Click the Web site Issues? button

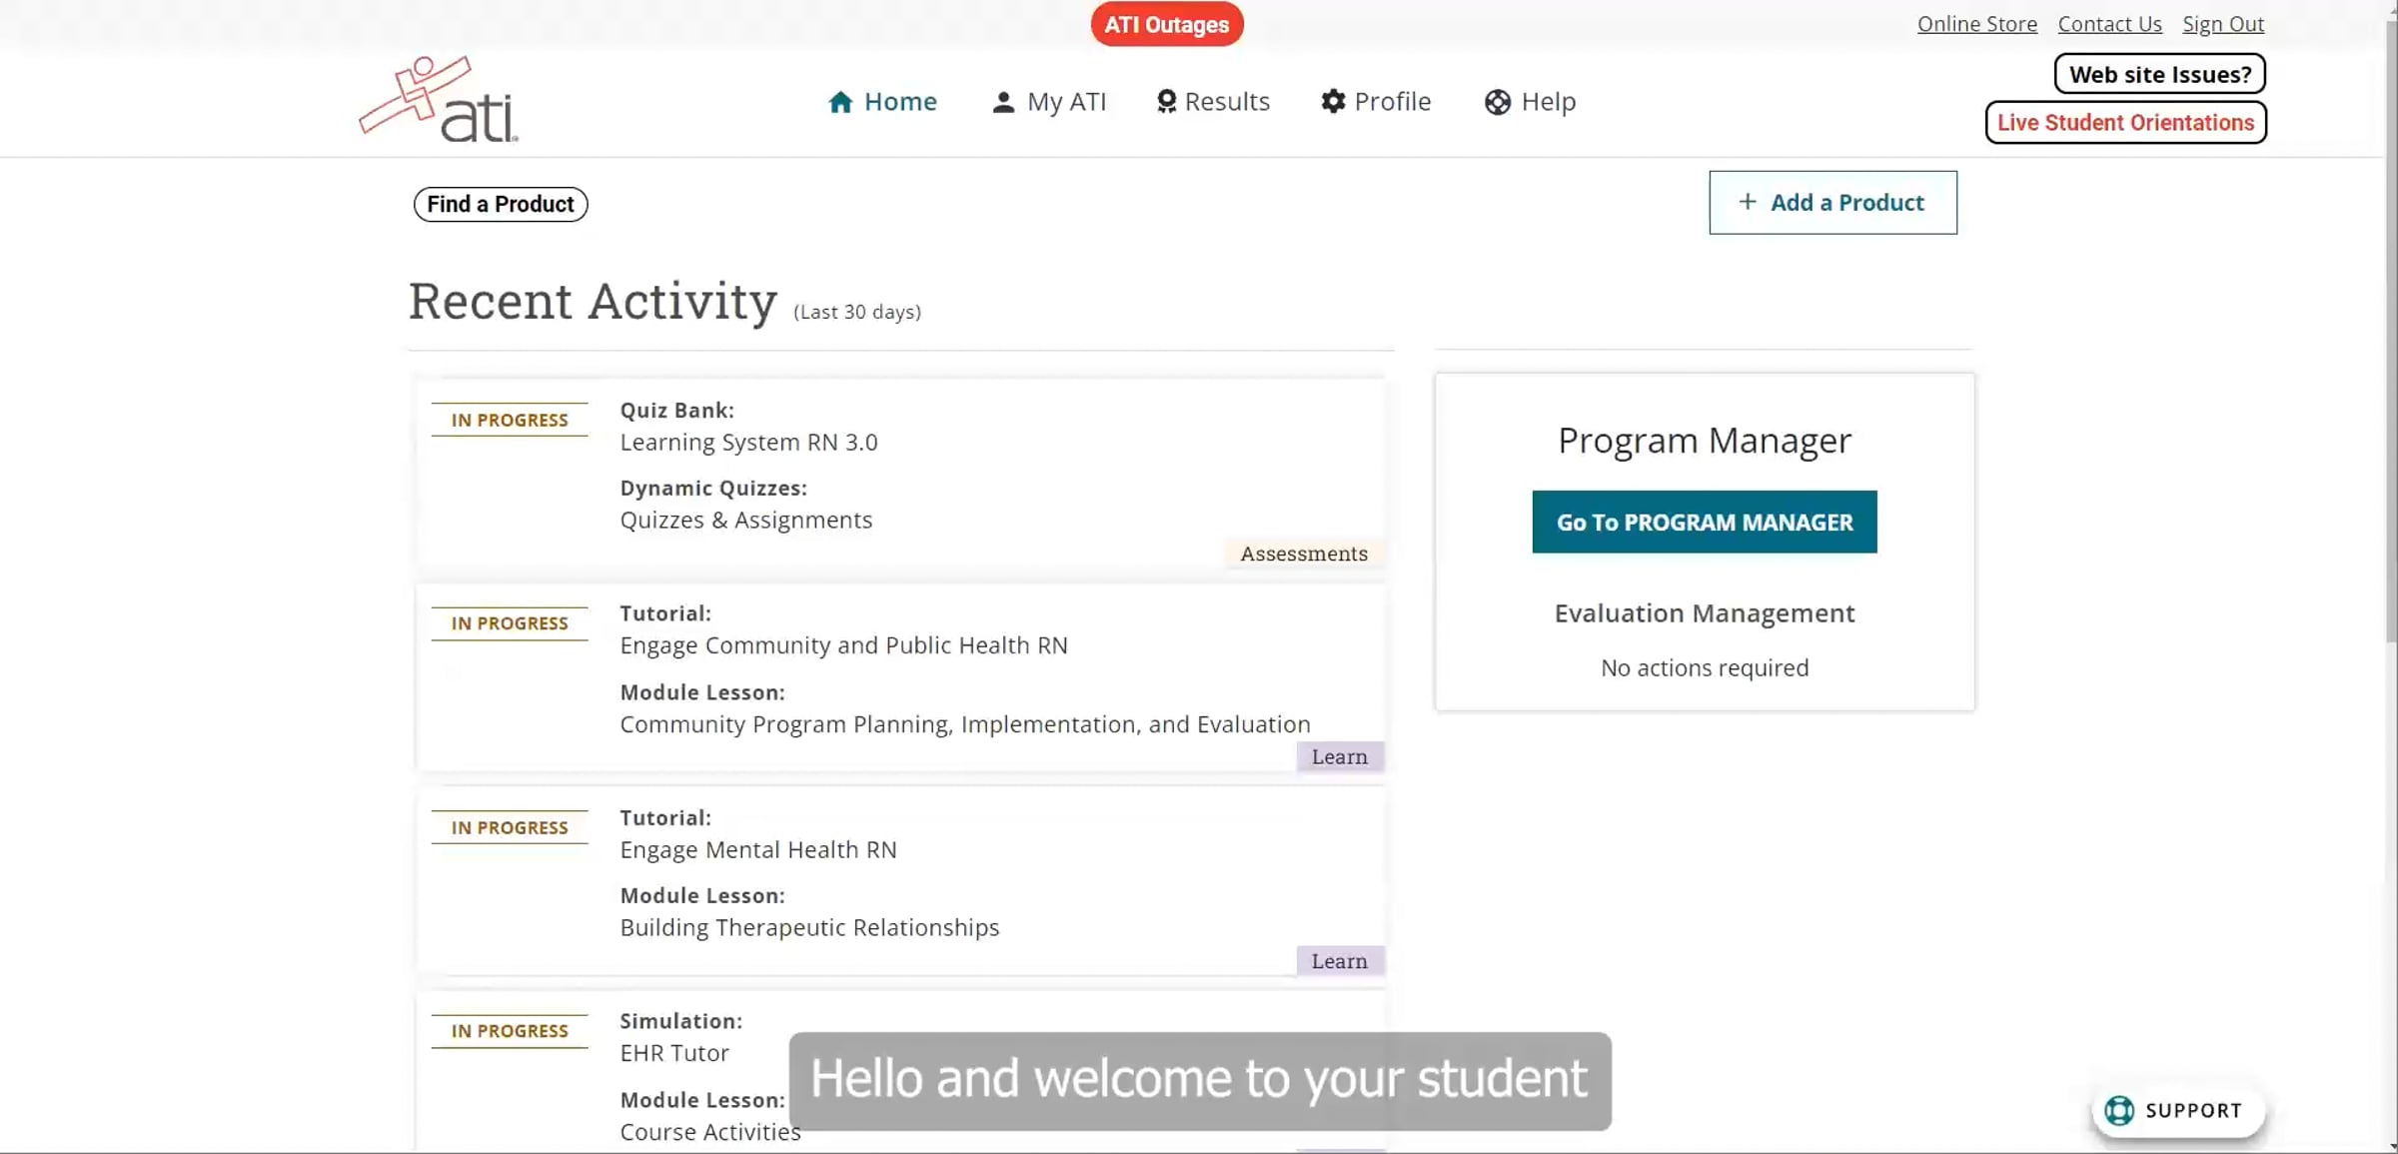(x=2159, y=74)
